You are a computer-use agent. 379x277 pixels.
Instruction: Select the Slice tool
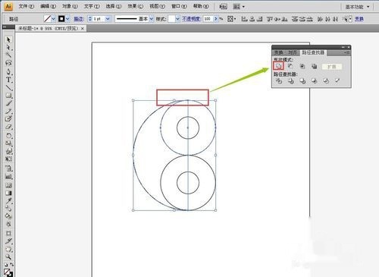click(x=8, y=241)
